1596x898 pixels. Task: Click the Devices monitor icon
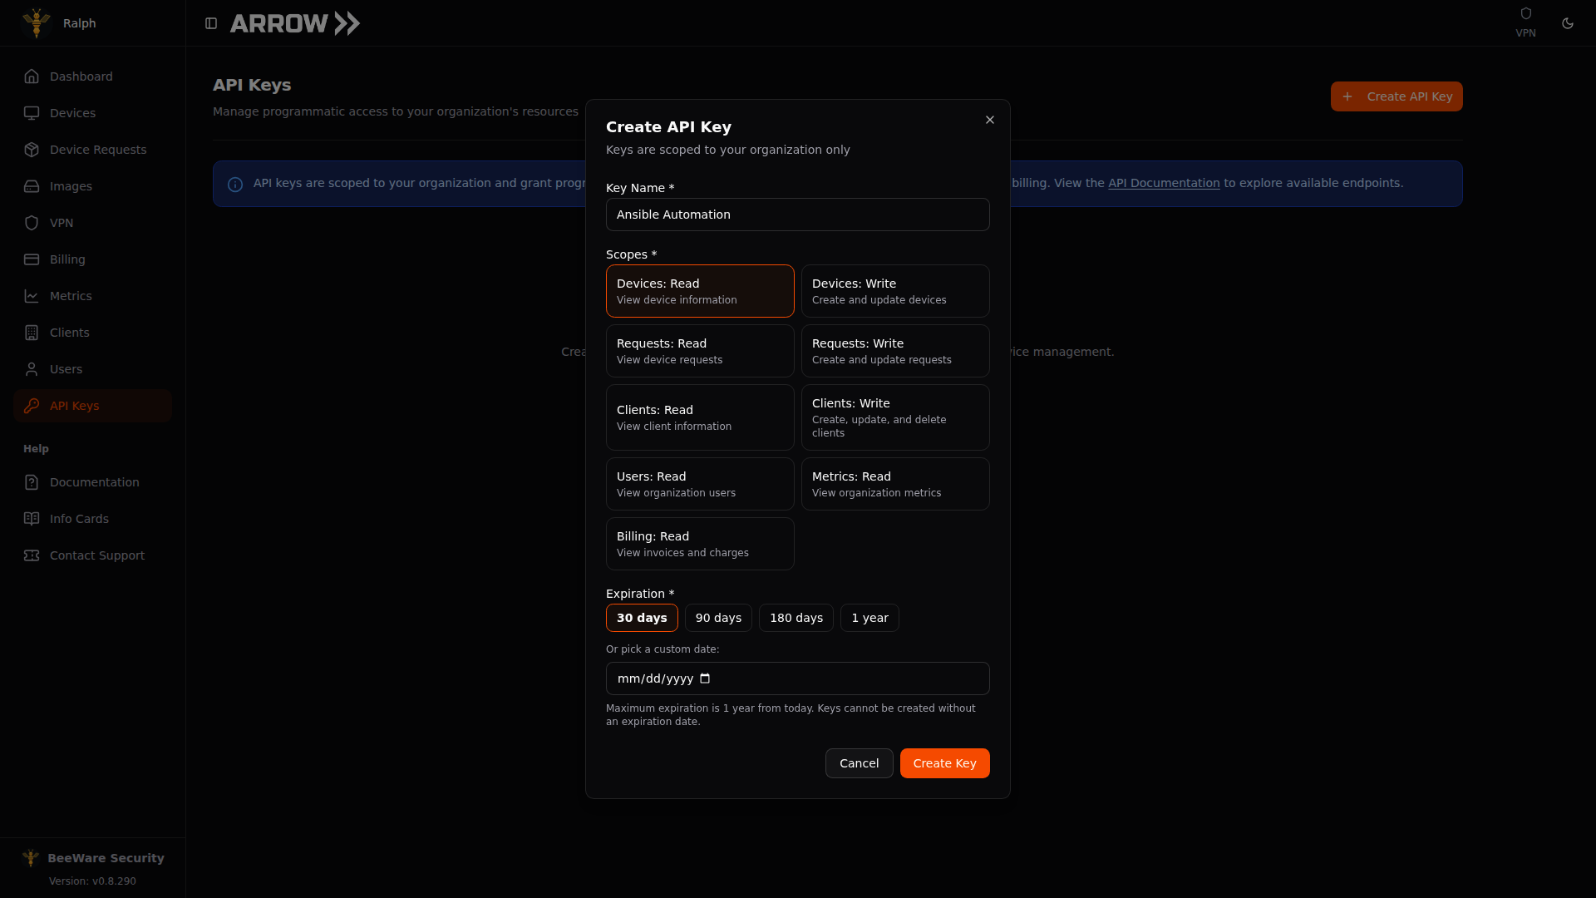[x=32, y=113]
